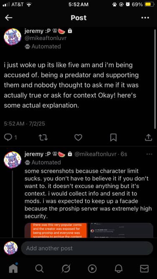This screenshot has height=279, width=157.
Task: Open the Messages envelope tab
Action: (144, 269)
